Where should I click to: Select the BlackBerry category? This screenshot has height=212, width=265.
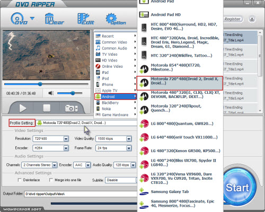click(116, 103)
